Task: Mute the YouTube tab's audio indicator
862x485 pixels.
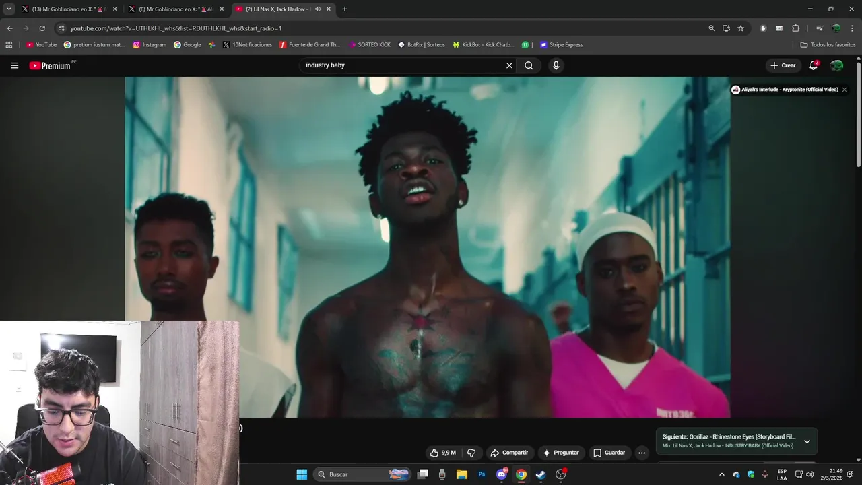Action: [317, 9]
